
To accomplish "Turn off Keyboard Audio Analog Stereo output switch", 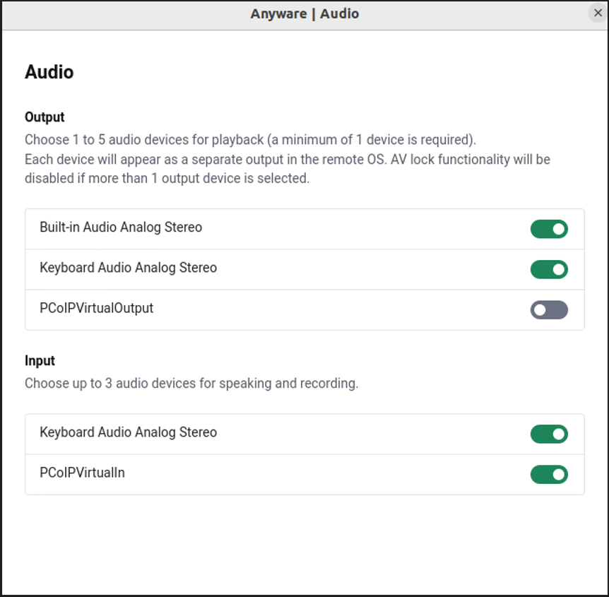I will [549, 269].
